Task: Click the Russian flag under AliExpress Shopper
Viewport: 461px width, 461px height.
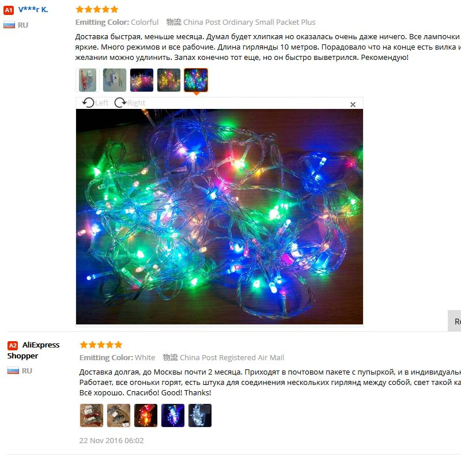Action: 13,371
